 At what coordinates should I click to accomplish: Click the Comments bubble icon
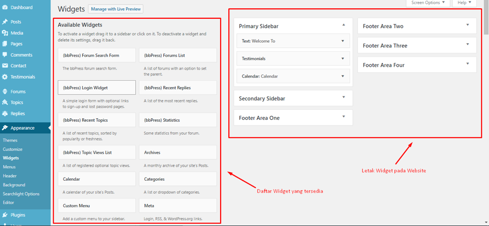pyautogui.click(x=5, y=55)
